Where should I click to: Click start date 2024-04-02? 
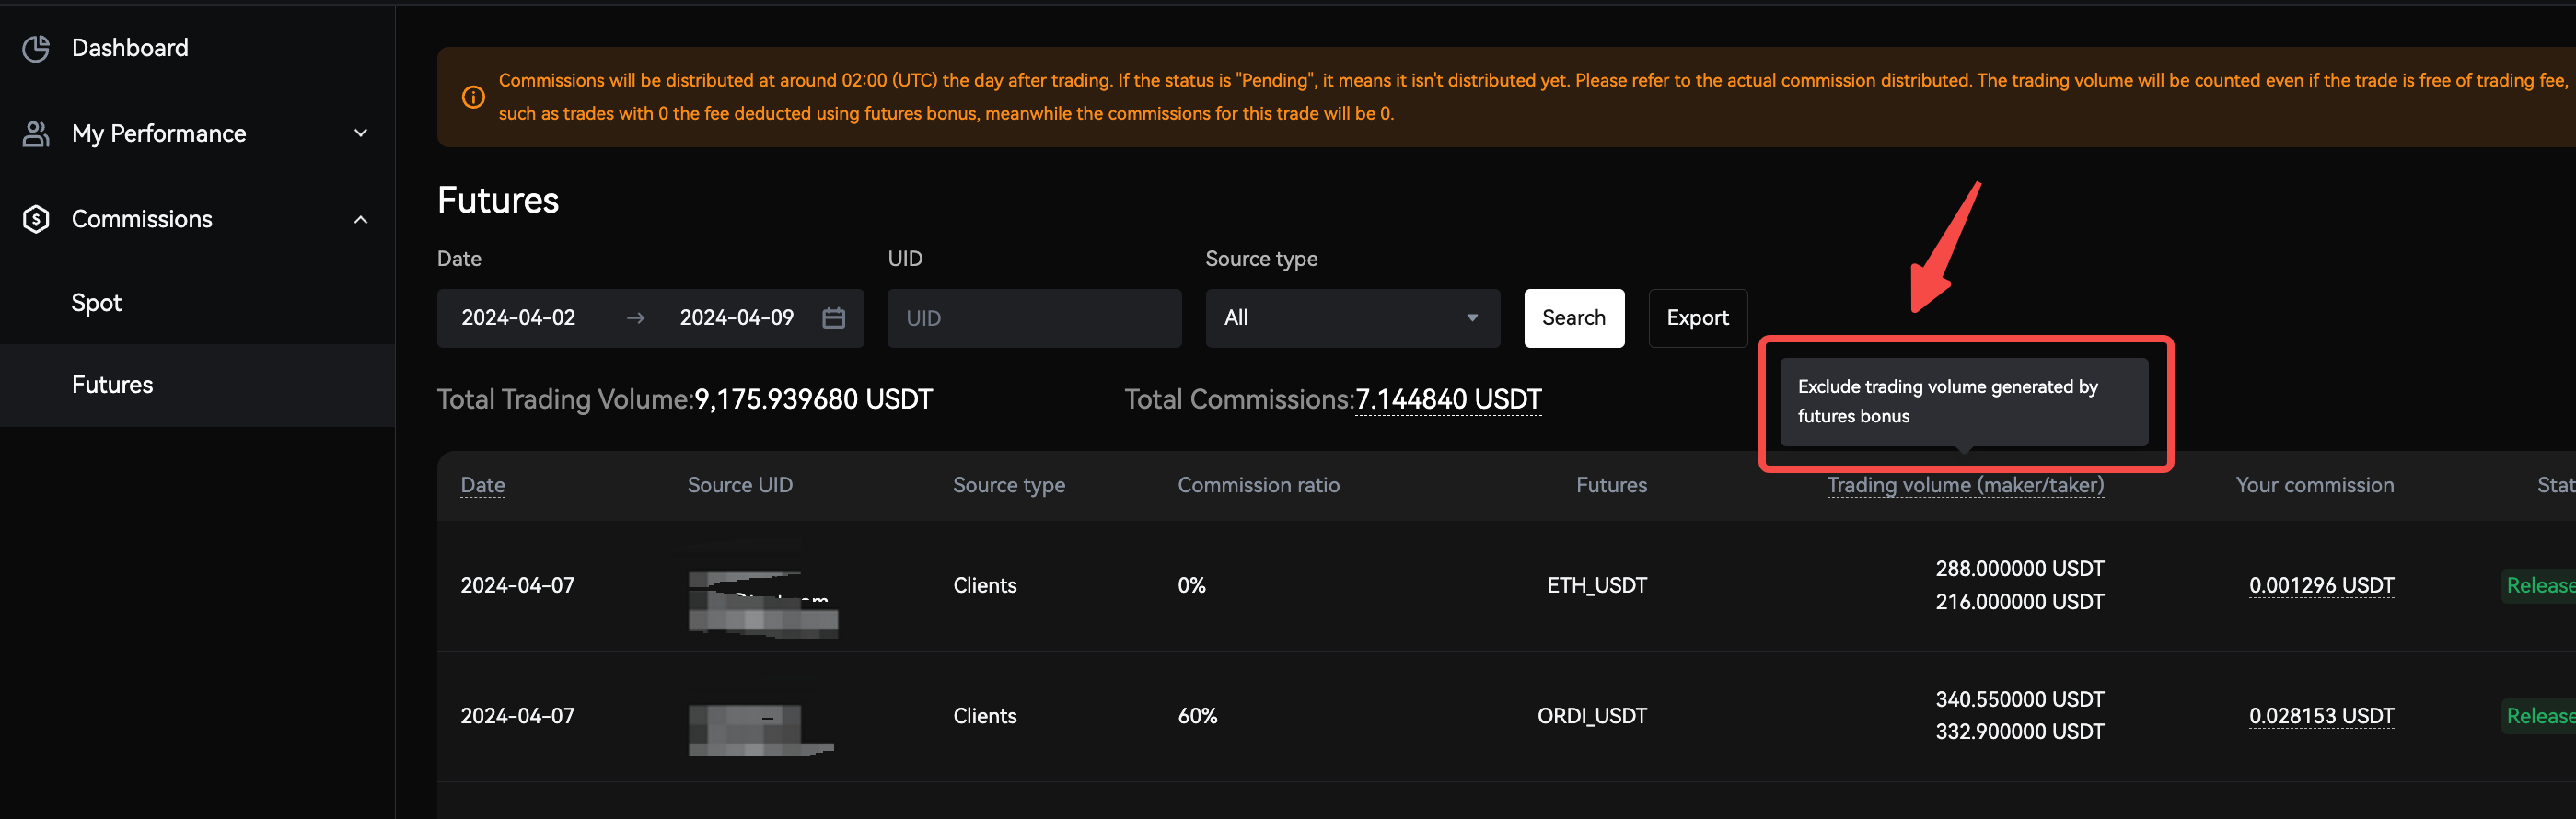coord(518,318)
